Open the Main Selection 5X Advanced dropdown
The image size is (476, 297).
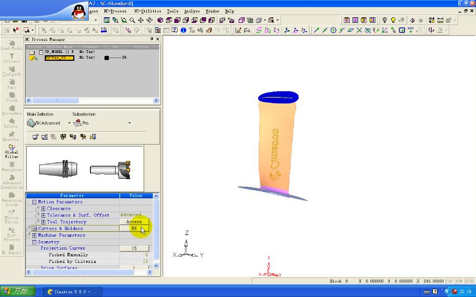(x=69, y=123)
